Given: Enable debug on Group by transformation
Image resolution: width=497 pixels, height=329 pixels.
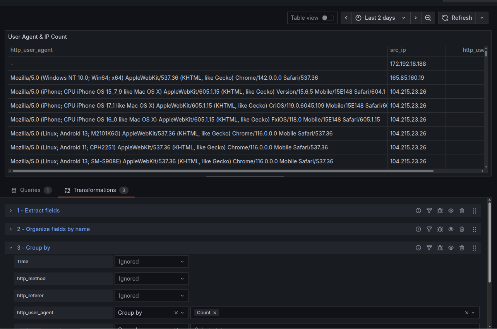Looking at the screenshot, I should point(440,248).
